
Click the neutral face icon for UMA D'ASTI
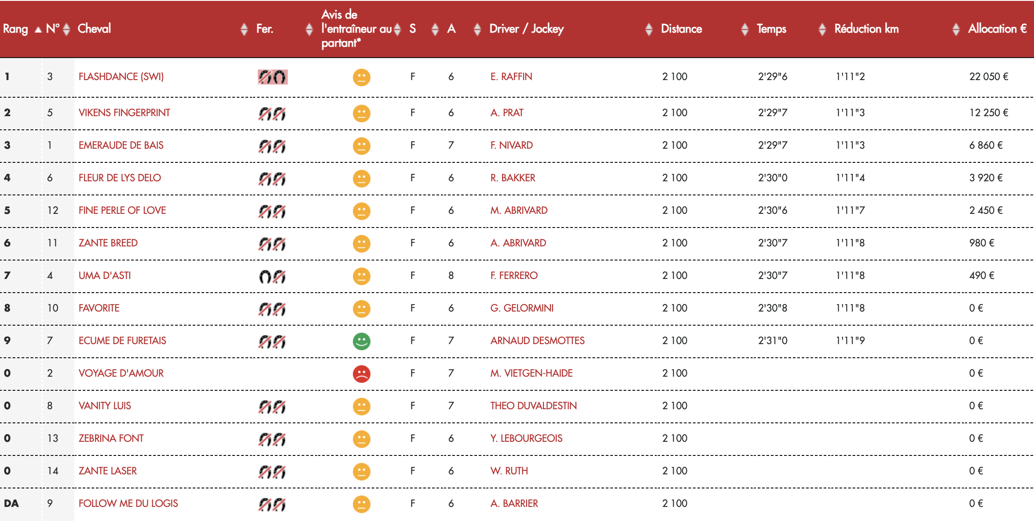pyautogui.click(x=362, y=276)
